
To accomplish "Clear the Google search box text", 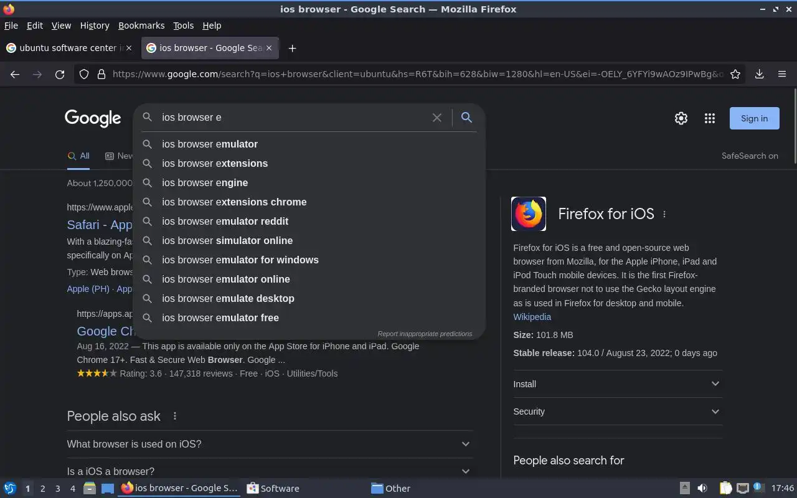I will coord(437,118).
